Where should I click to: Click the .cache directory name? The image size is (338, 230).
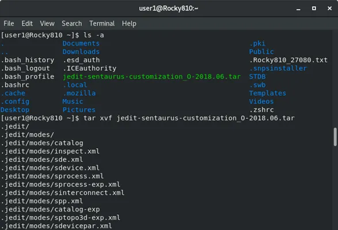[x=13, y=93]
